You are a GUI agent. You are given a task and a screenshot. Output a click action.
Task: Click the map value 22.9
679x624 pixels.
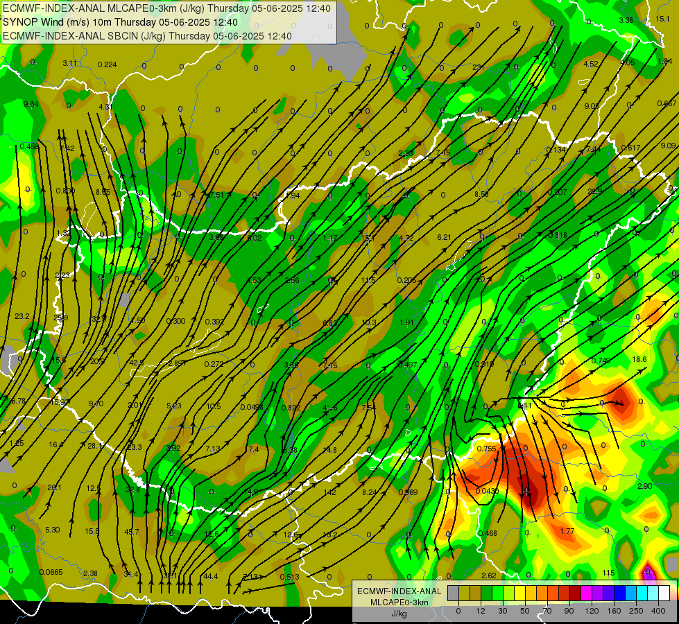(594, 191)
